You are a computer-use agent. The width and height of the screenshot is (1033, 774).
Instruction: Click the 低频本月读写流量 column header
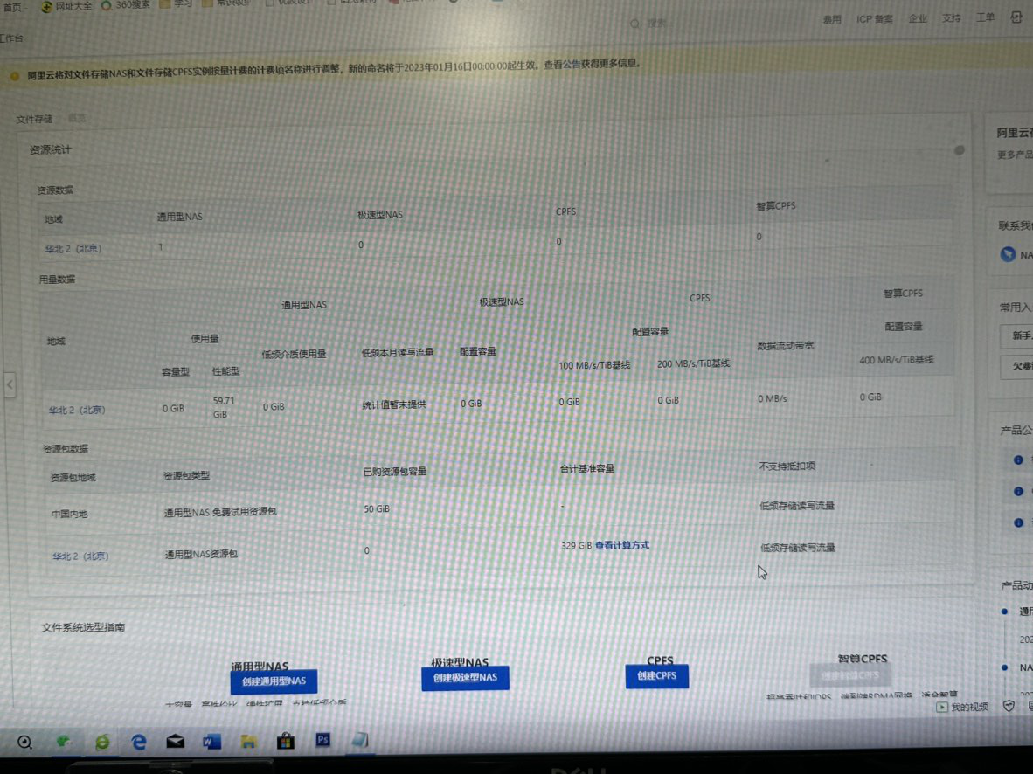pyautogui.click(x=398, y=352)
